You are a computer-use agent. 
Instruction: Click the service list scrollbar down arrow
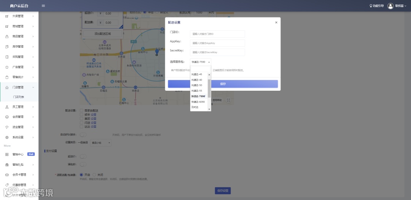tap(209, 109)
